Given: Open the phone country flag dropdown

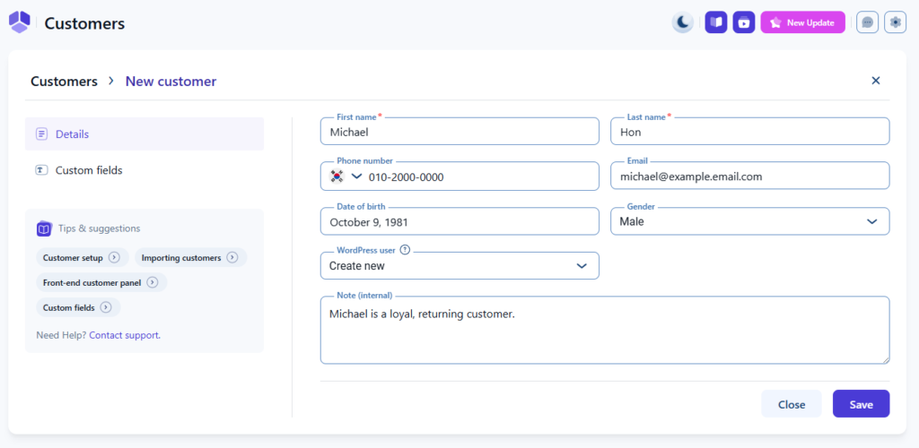Looking at the screenshot, I should [x=346, y=177].
